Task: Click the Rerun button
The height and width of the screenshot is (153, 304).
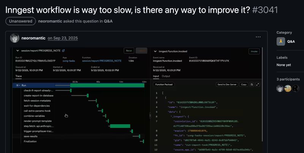Action: (x=129, y=51)
